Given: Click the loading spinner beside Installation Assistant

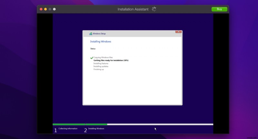Looking at the screenshot, I should pyautogui.click(x=154, y=9).
